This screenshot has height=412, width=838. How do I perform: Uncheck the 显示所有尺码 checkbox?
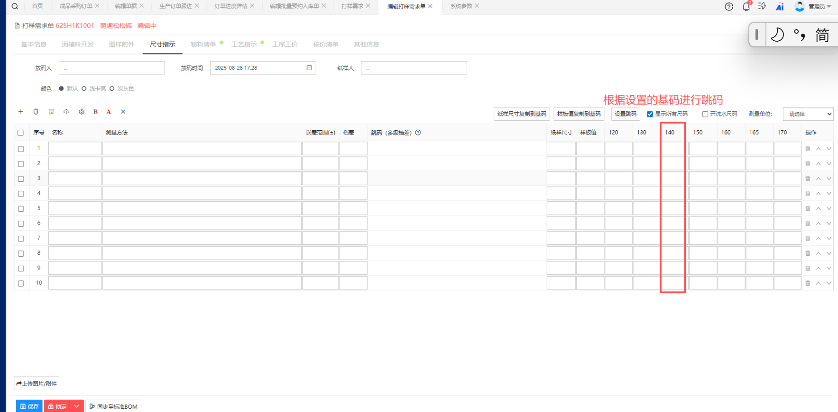click(x=650, y=114)
